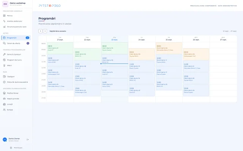Image resolution: width=243 pixels, height=151 pixels.
Task: Click the Demo workshop name at top
Action: point(17,3)
